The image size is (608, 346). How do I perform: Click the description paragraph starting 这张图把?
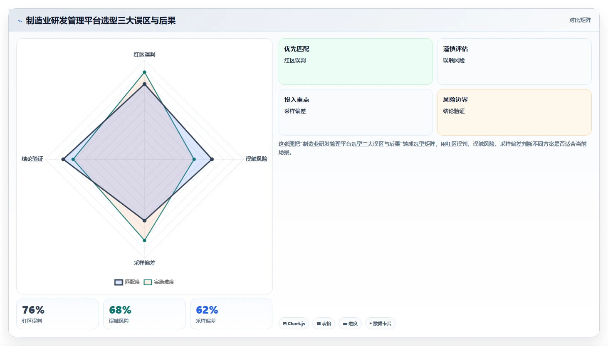point(433,148)
